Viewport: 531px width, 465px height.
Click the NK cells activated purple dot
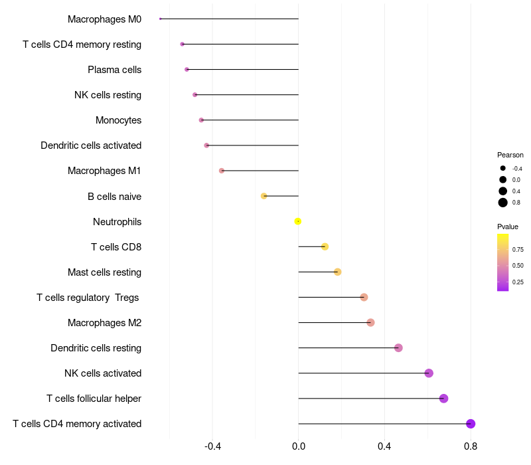pyautogui.click(x=429, y=373)
